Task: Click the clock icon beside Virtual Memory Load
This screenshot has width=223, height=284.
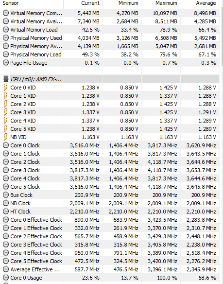Action: click(x=6, y=30)
